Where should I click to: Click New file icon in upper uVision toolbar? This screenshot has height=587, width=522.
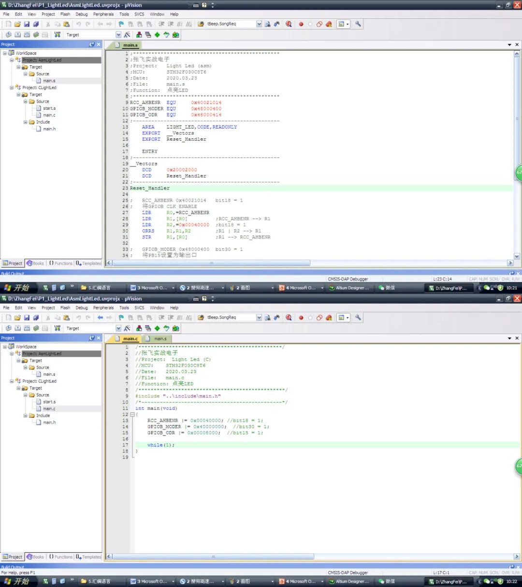click(x=8, y=24)
